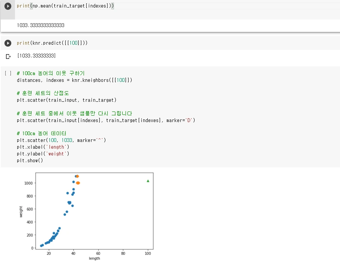Click the line with knr.kneighbors([[100]])
This screenshot has height=267, width=340.
pyautogui.click(x=74, y=80)
